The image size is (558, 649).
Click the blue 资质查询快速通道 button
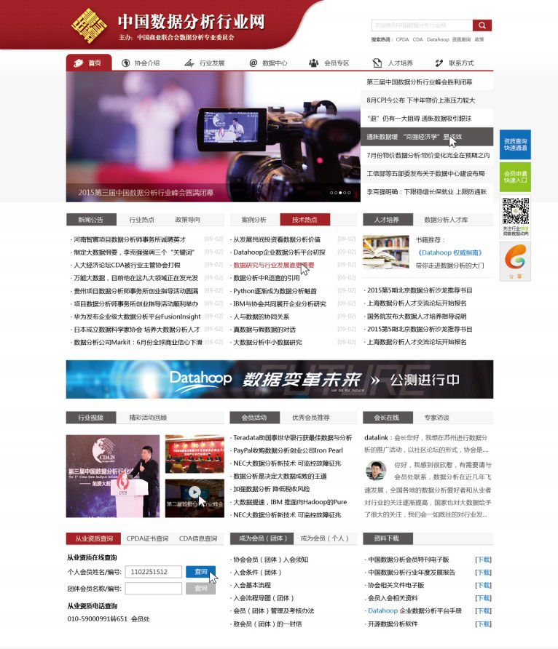(x=515, y=145)
